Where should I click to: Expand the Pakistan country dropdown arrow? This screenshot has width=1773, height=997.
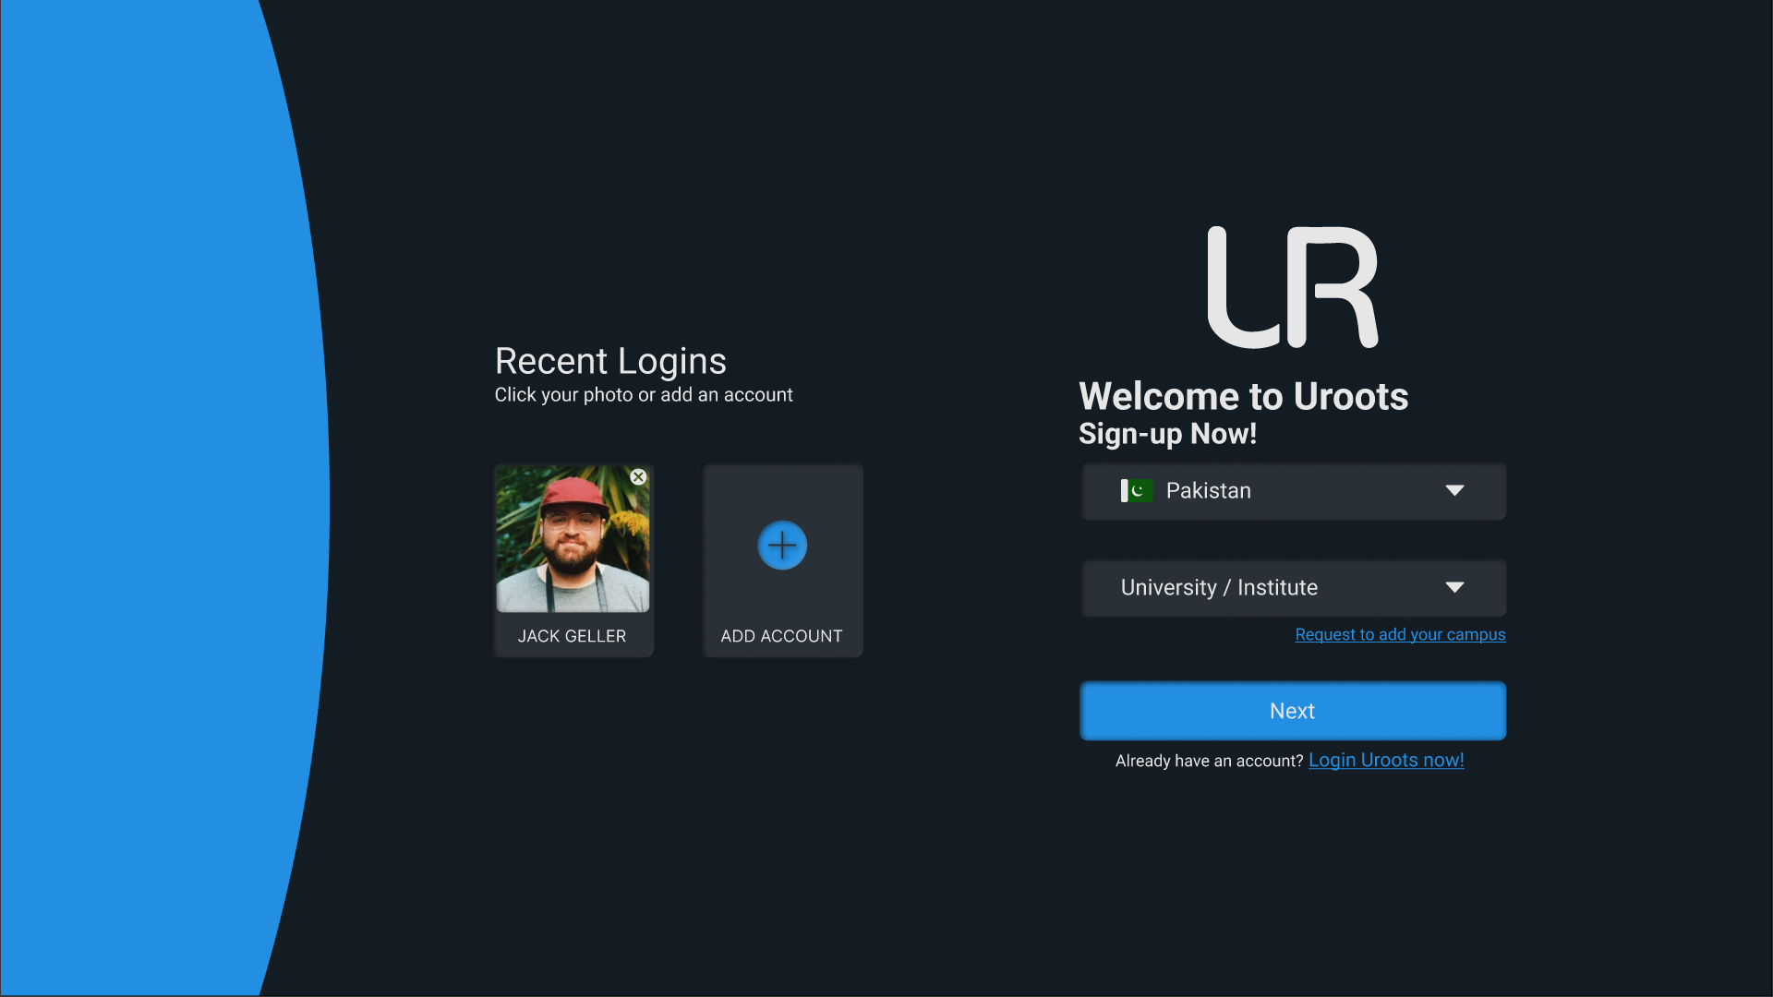pos(1454,491)
